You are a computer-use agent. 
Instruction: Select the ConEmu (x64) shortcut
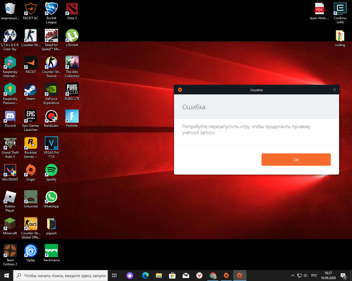pyautogui.click(x=340, y=13)
